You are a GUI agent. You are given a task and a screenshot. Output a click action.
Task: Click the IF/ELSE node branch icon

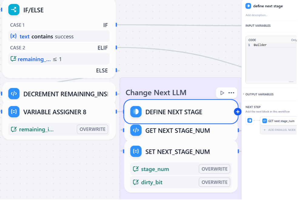pos(14,10)
